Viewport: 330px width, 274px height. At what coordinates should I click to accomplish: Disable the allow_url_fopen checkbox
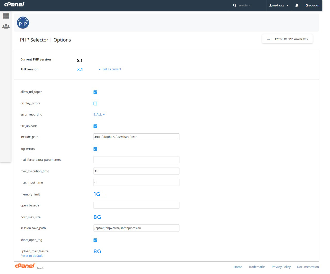tap(95, 92)
